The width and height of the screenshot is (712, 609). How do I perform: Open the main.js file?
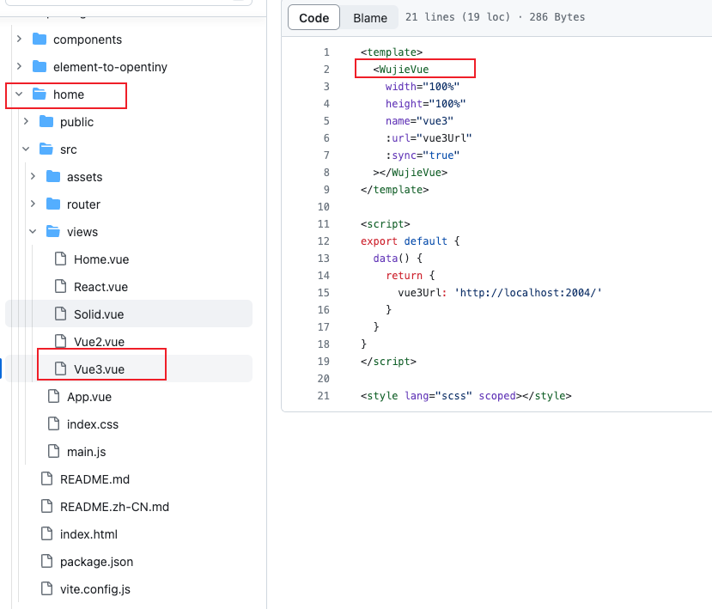click(87, 452)
